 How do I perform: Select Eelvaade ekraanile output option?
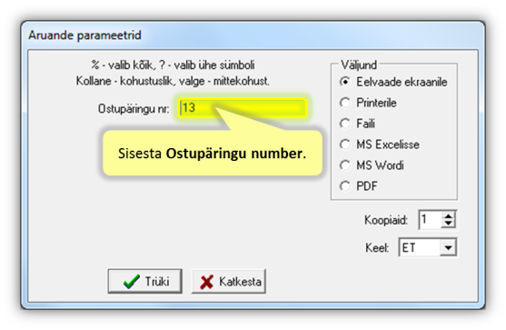(x=345, y=82)
